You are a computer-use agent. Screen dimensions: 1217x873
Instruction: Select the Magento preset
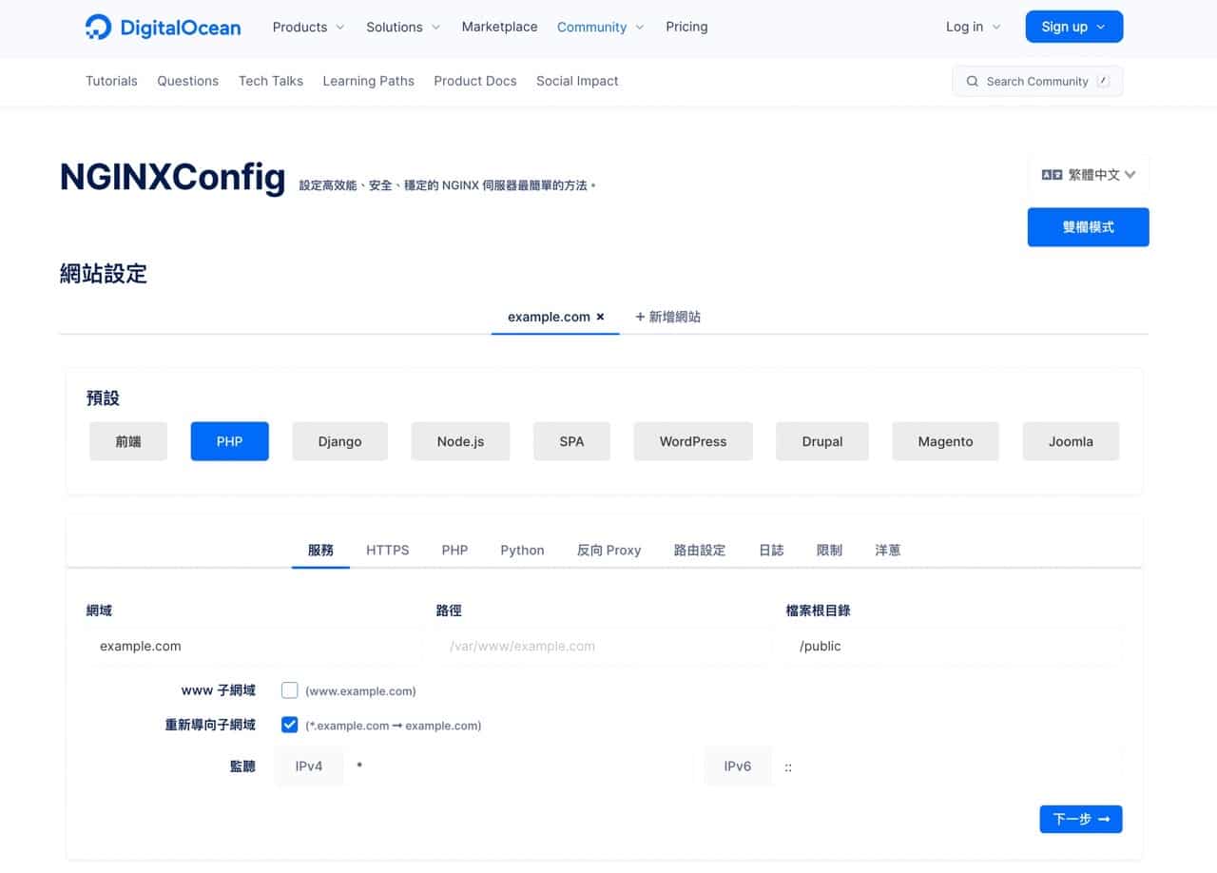(x=945, y=441)
